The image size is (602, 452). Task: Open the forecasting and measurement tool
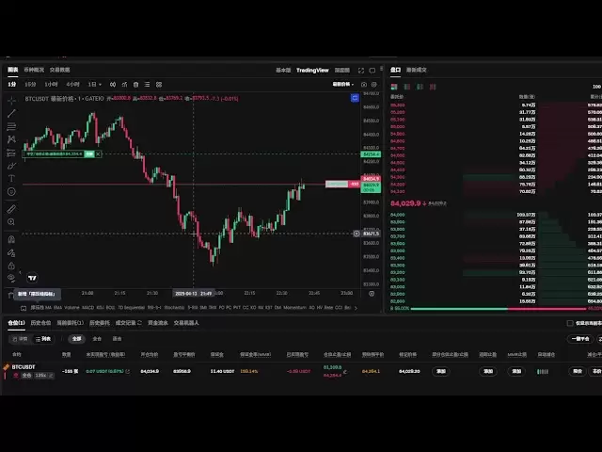pyautogui.click(x=11, y=153)
